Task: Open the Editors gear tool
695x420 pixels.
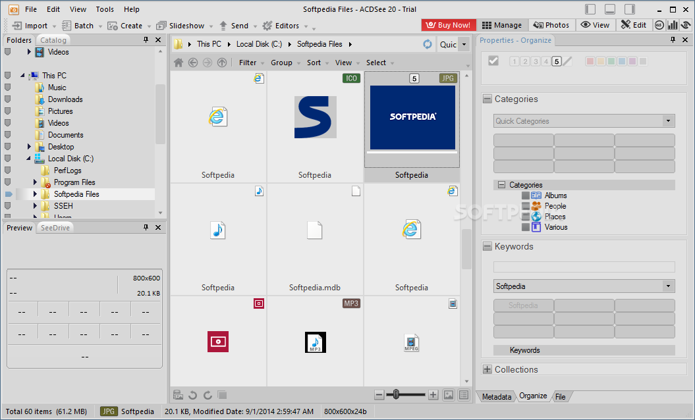Action: click(281, 26)
